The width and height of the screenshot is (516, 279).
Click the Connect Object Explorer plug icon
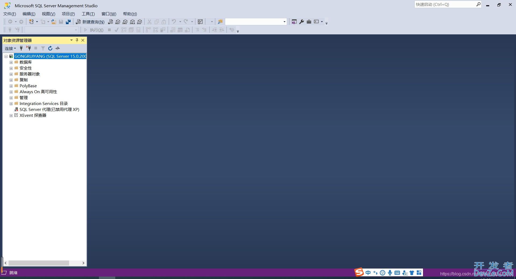point(21,48)
